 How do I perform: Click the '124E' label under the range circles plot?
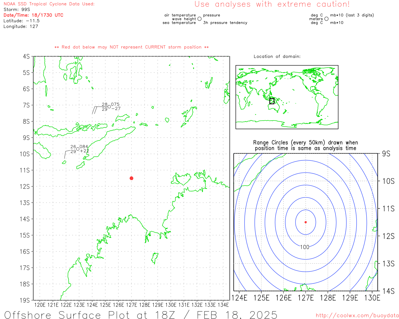(239, 298)
